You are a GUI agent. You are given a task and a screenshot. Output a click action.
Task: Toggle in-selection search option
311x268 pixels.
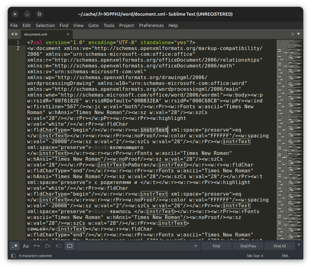(x=59, y=246)
